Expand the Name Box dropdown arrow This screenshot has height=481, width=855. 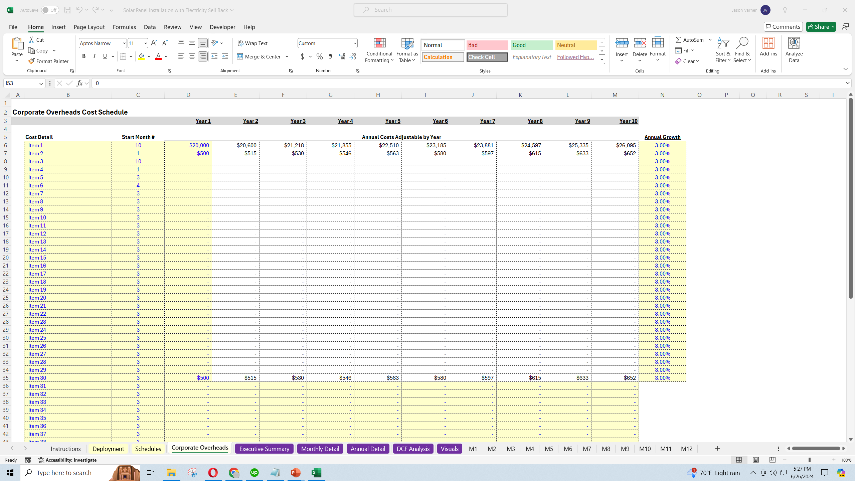tap(41, 83)
